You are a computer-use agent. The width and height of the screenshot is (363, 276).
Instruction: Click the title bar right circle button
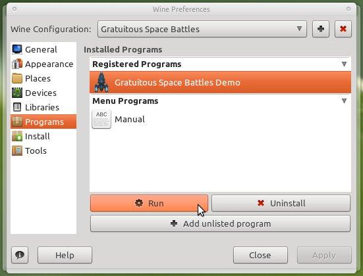pos(349,9)
